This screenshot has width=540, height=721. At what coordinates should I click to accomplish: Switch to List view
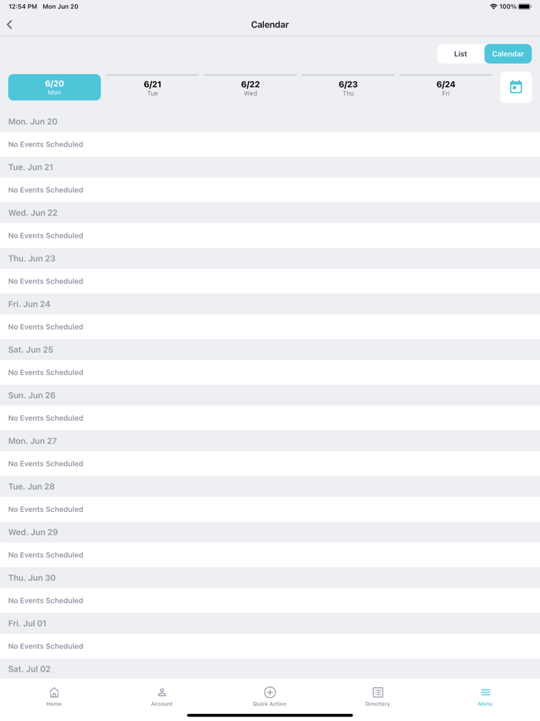click(x=461, y=54)
